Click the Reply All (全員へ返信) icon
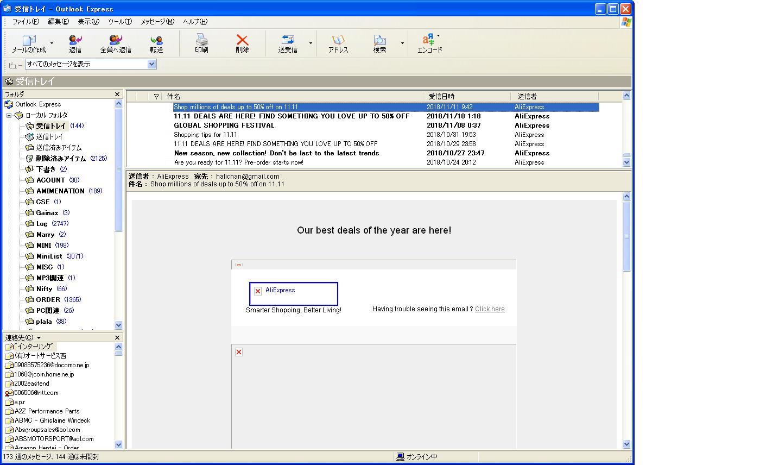This screenshot has height=465, width=779. [x=115, y=40]
